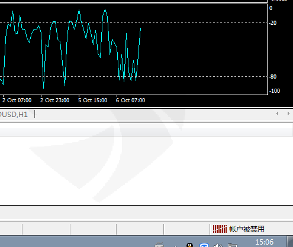Click the -20 indicator level label

pos(273,23)
